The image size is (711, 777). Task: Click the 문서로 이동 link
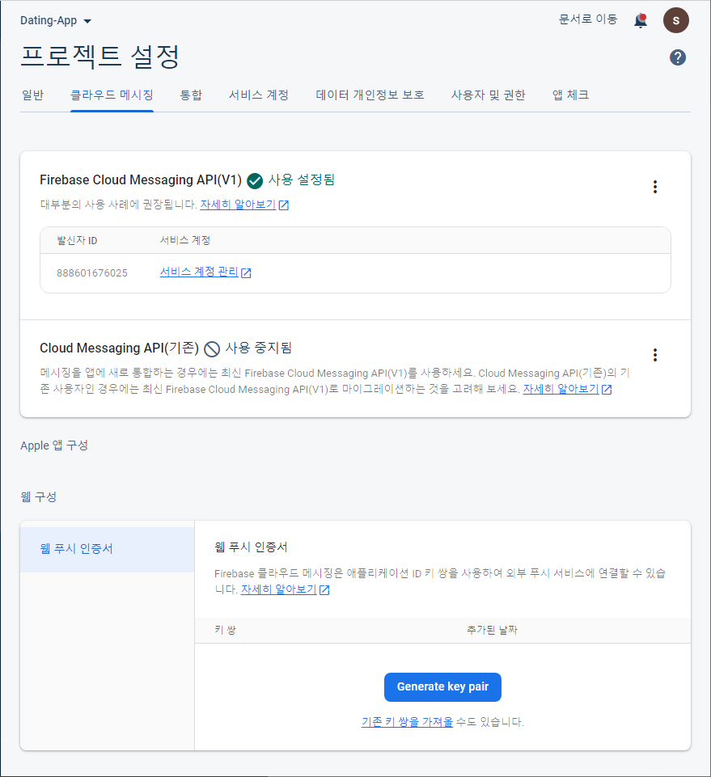(588, 19)
